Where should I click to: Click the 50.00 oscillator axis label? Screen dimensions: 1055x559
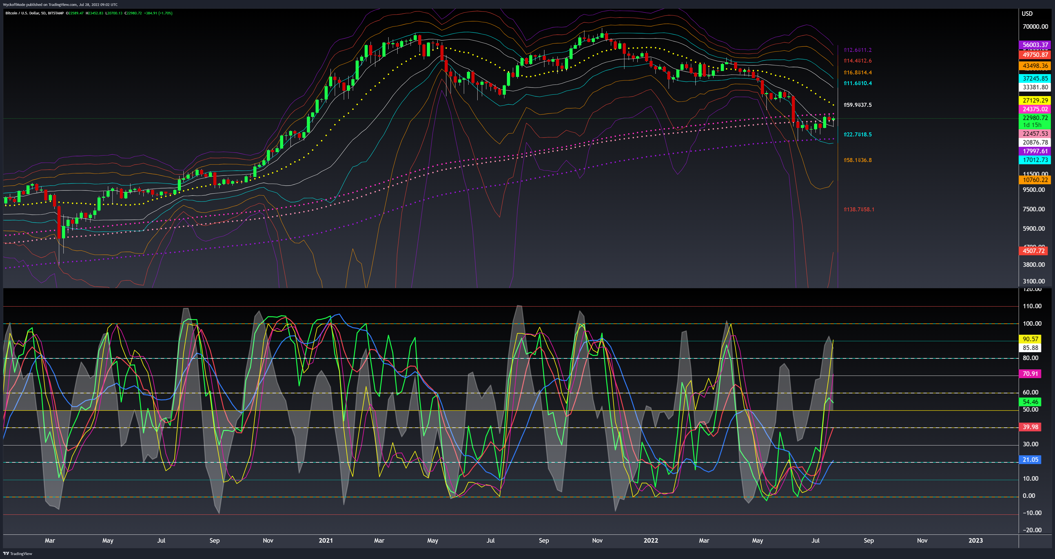[1030, 409]
